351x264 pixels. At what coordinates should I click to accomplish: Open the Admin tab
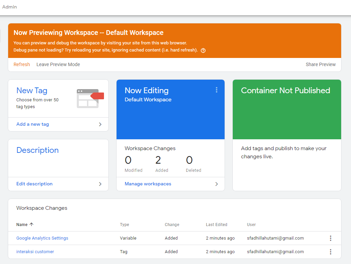click(10, 7)
